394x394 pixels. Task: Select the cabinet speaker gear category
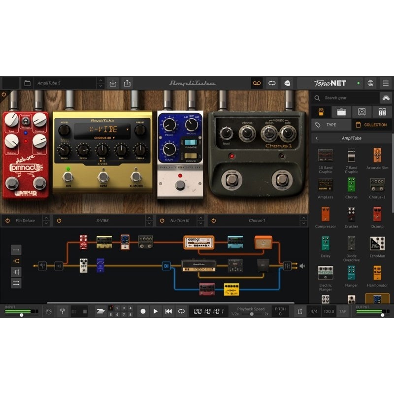tap(362, 112)
